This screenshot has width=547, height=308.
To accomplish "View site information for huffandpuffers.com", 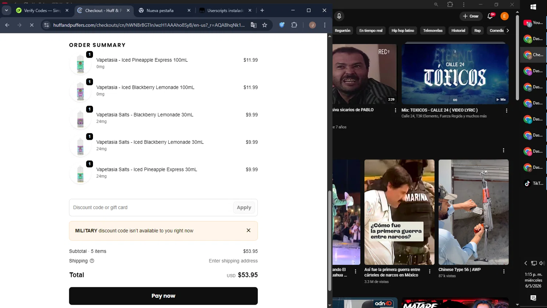I will click(46, 25).
